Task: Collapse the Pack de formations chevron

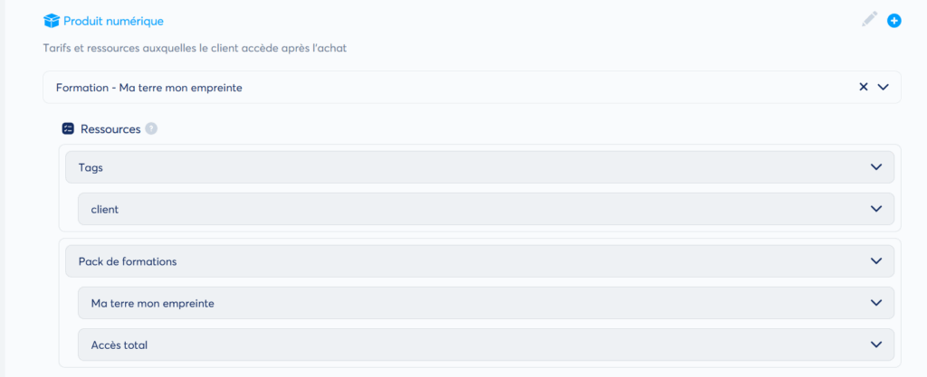Action: [x=876, y=260]
